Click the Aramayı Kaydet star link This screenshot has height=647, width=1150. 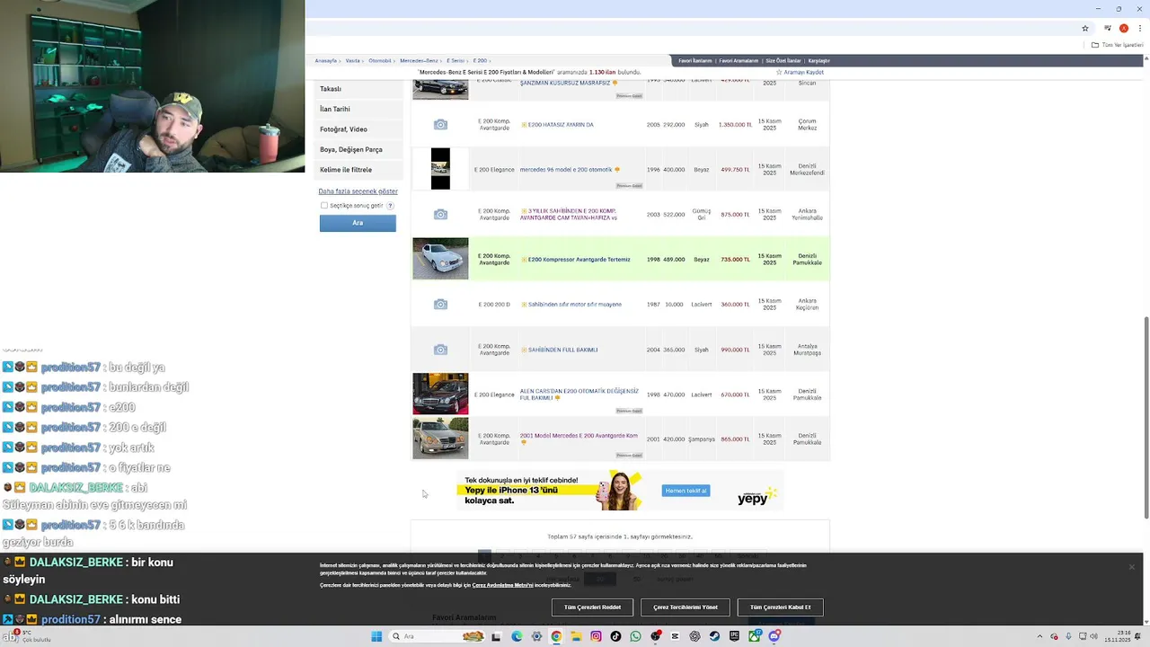[800, 72]
